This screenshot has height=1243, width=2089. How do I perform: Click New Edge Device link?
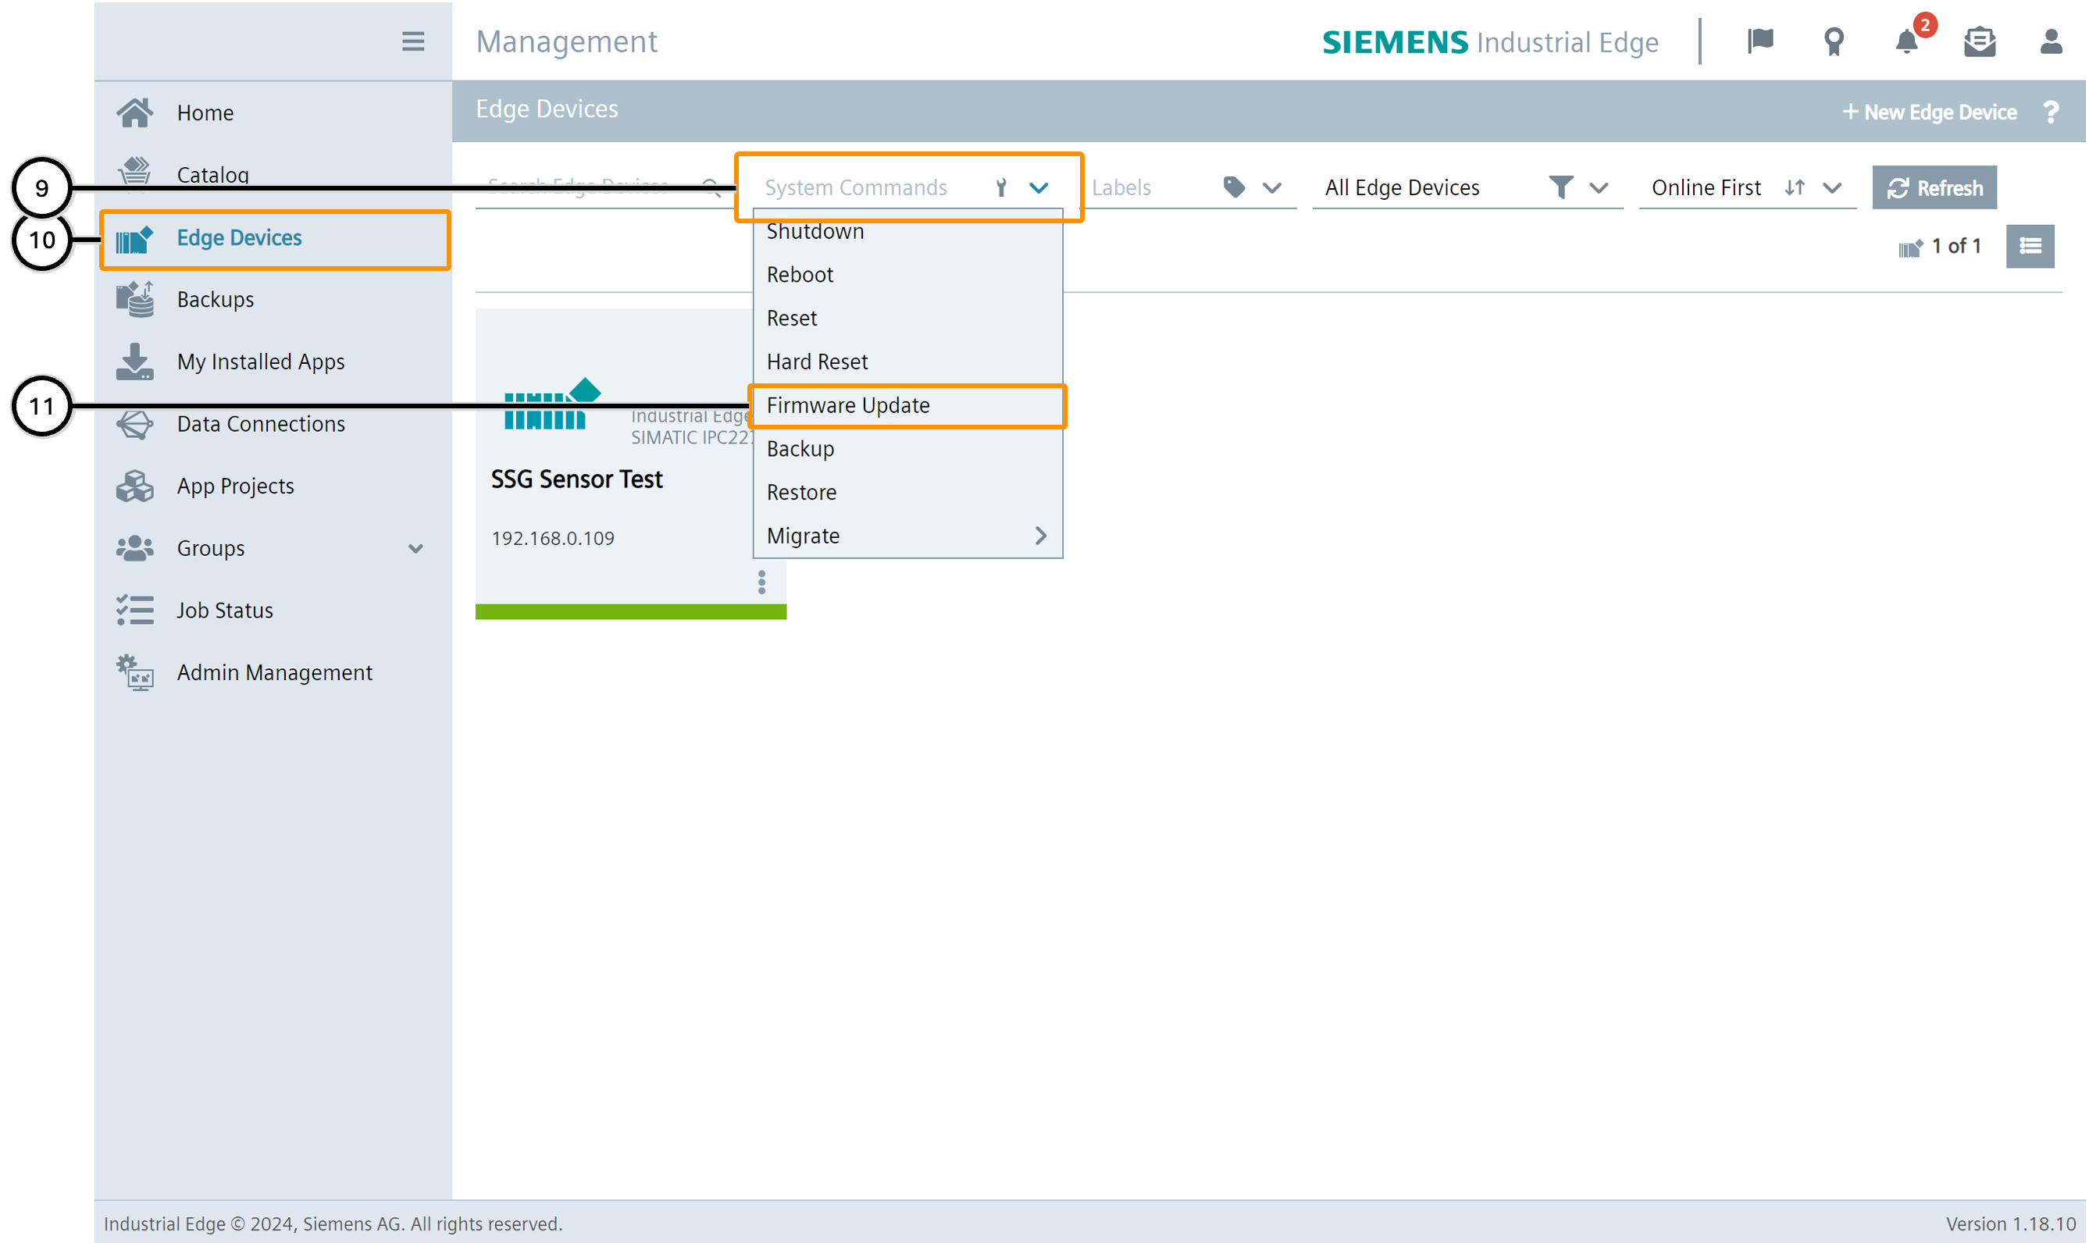click(x=1929, y=112)
